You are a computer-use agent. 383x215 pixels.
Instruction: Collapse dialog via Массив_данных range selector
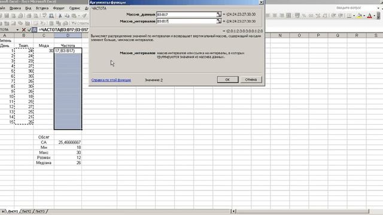(218, 14)
